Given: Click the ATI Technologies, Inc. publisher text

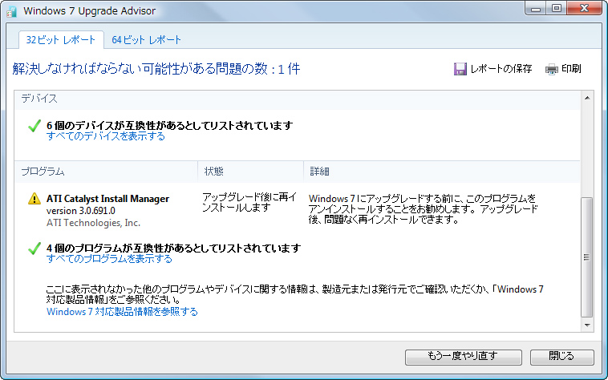Looking at the screenshot, I should coord(94,223).
